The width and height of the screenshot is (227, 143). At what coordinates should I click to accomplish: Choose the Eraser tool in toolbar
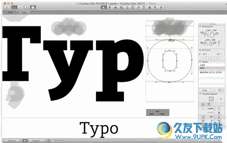(x=115, y=8)
